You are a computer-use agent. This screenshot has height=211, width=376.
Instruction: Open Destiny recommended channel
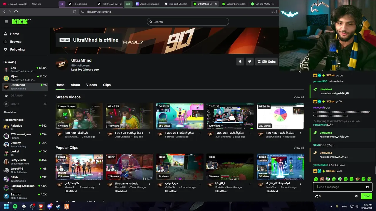tap(25, 144)
